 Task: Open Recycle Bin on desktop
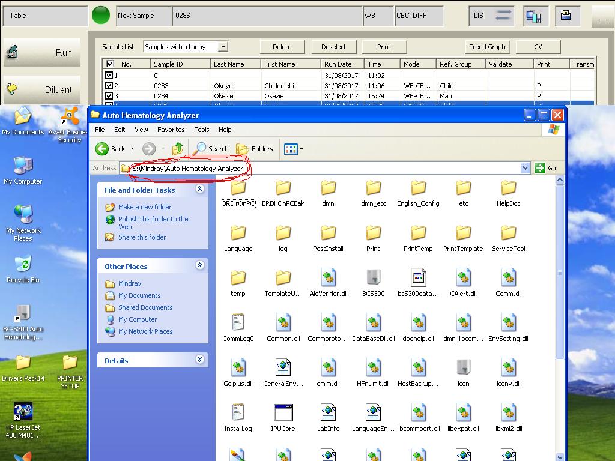point(23,270)
